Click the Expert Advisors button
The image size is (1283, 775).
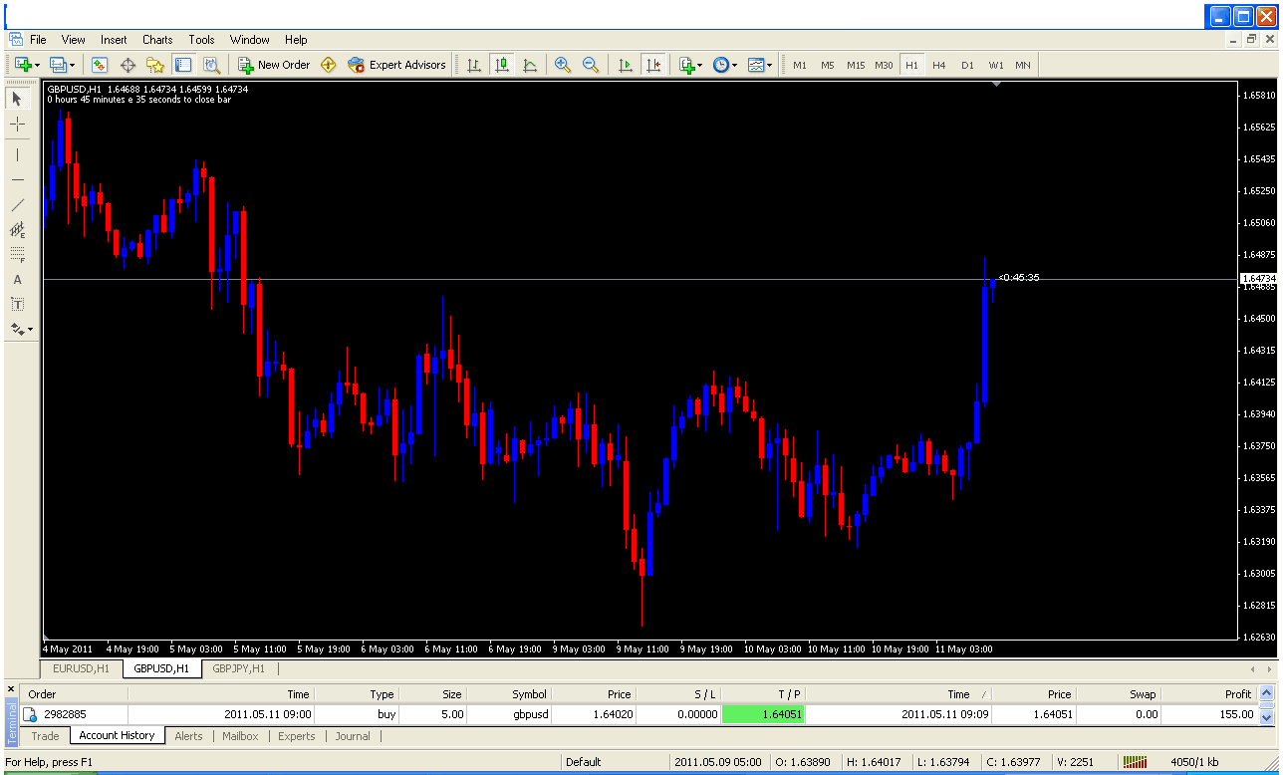[x=396, y=65]
